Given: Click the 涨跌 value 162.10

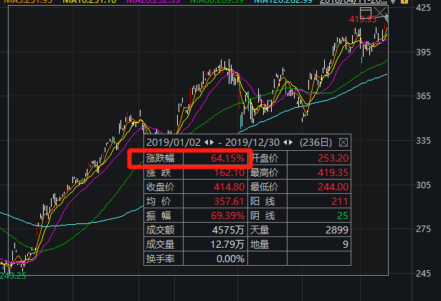Looking at the screenshot, I should pyautogui.click(x=229, y=172).
